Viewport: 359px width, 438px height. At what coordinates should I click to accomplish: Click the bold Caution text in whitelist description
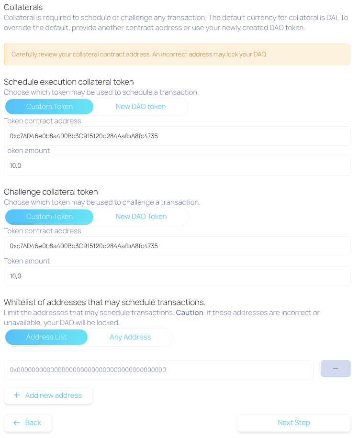pyautogui.click(x=190, y=313)
